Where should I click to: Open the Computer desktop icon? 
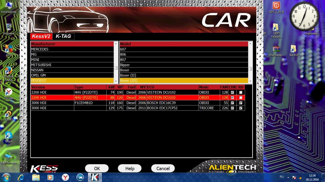click(9, 7)
